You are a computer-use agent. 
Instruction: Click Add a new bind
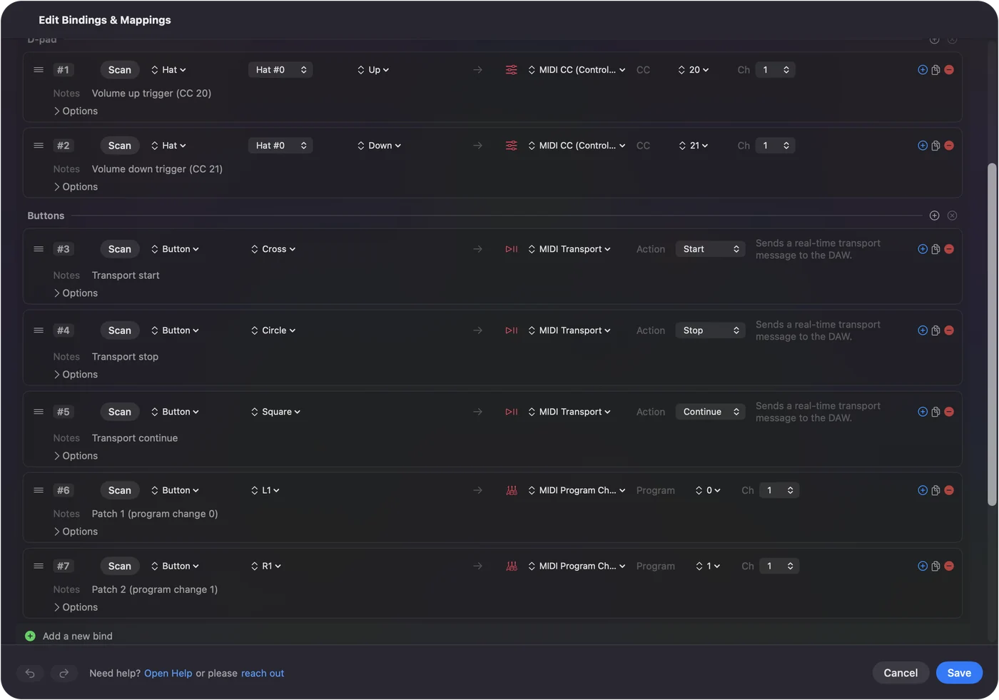tap(78, 636)
